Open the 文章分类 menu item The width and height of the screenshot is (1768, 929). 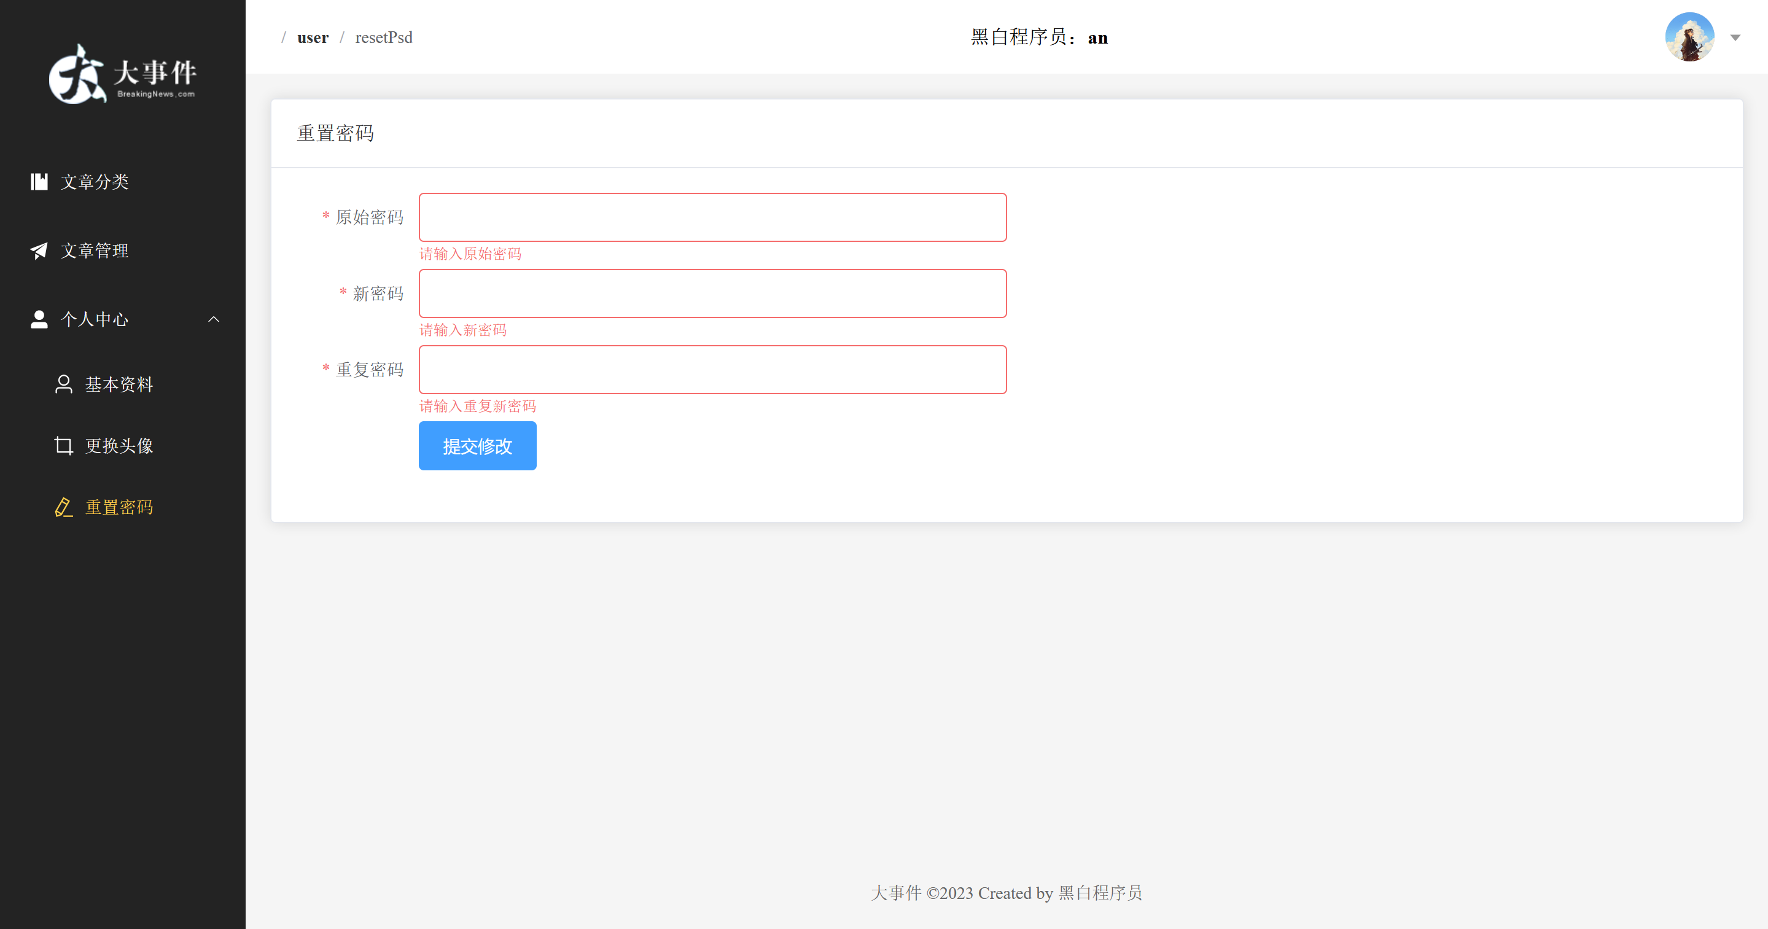pos(95,182)
